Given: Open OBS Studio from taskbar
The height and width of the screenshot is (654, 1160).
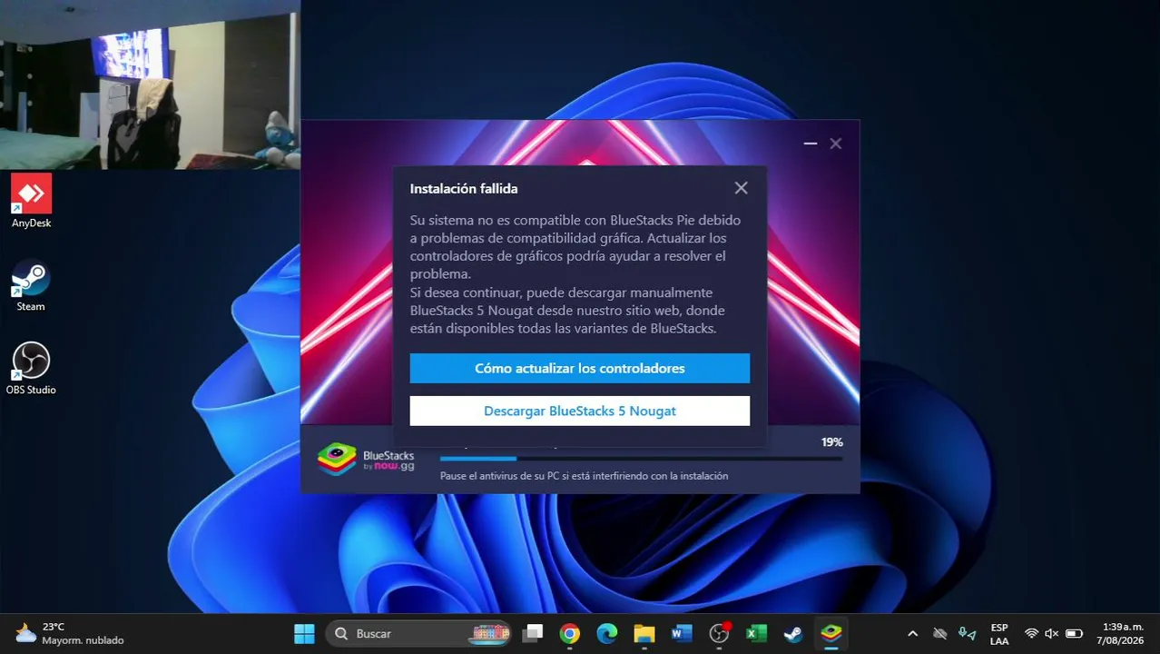Looking at the screenshot, I should (x=720, y=633).
